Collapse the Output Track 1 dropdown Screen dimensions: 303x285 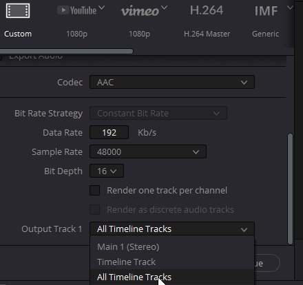pyautogui.click(x=172, y=229)
